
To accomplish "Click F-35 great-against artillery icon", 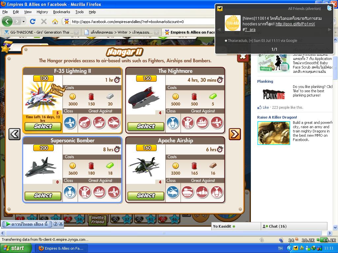I will click(84, 123).
